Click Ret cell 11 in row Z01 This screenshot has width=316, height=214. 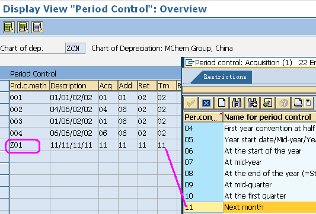147,145
